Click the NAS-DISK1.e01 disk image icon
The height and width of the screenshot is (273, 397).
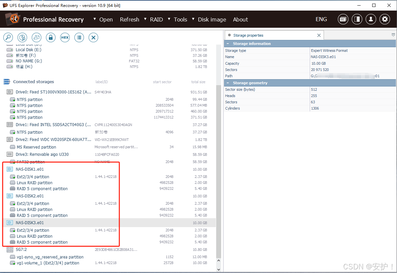point(10,169)
